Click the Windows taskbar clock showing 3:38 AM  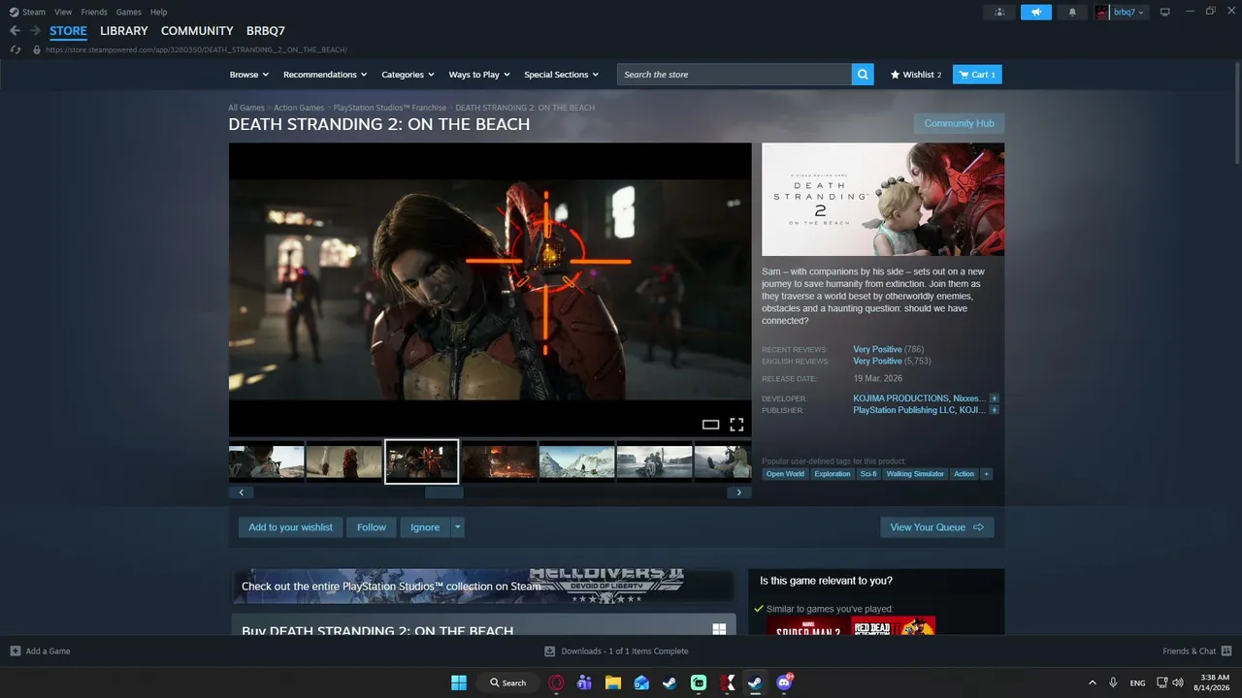[1214, 682]
